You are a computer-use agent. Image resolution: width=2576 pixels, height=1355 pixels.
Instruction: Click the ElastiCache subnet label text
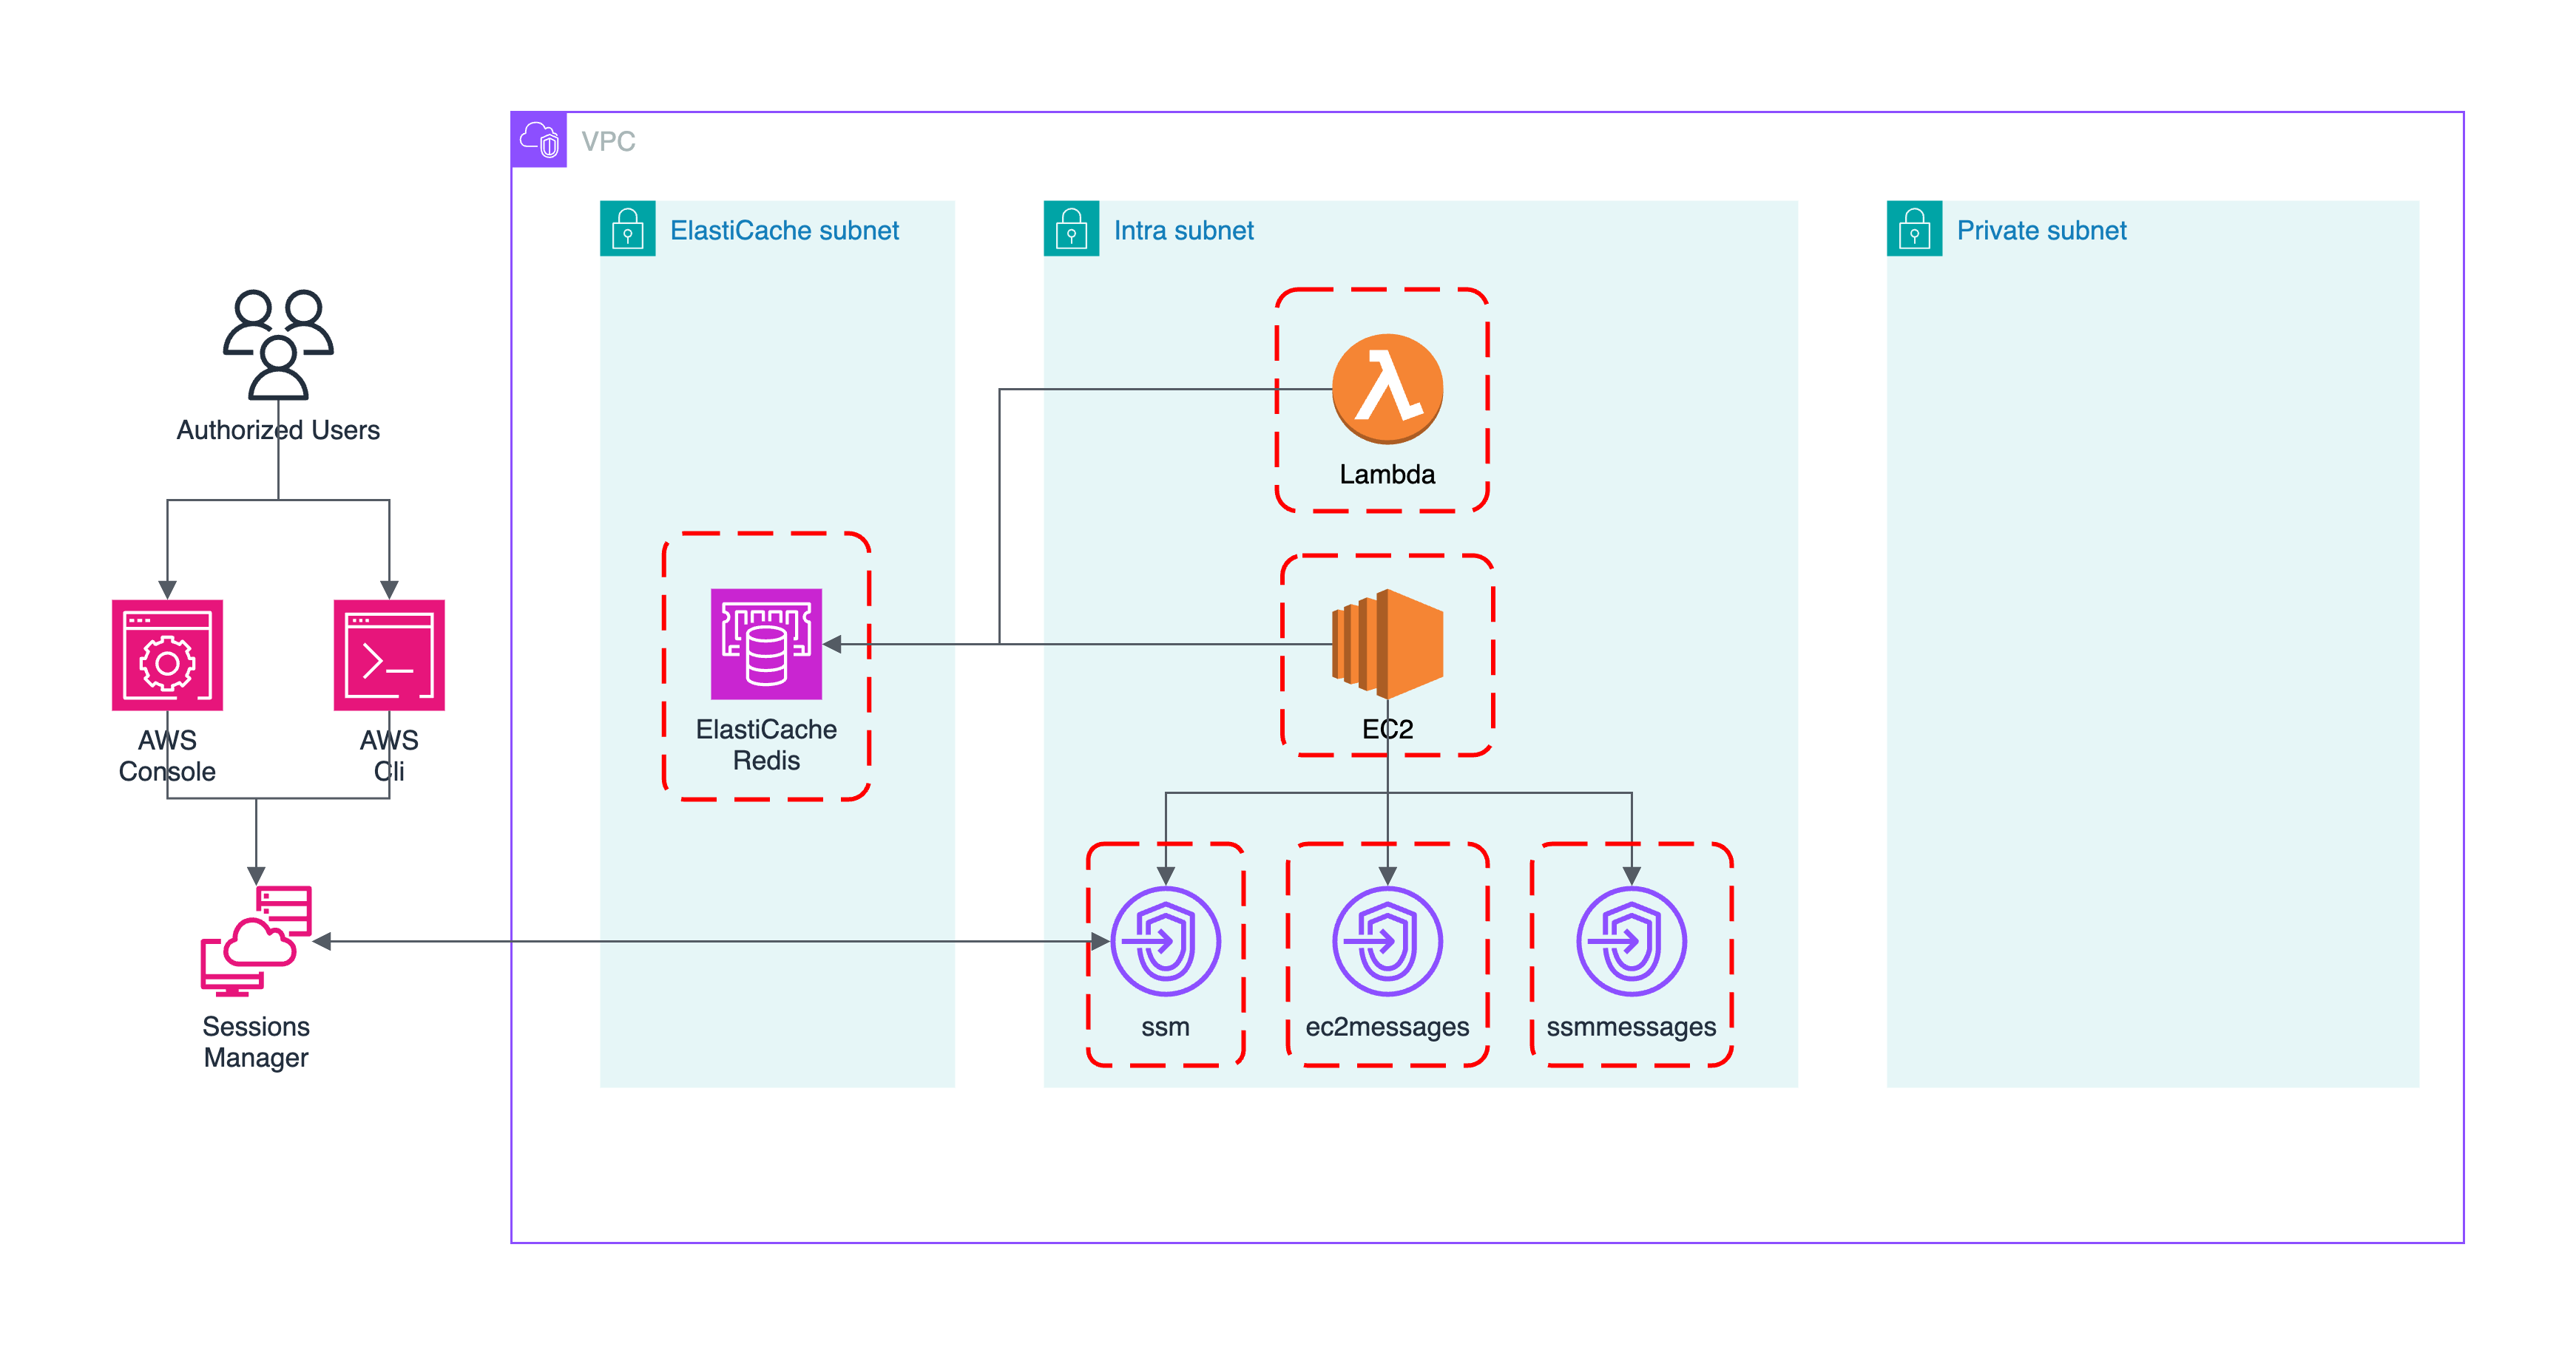point(784,231)
